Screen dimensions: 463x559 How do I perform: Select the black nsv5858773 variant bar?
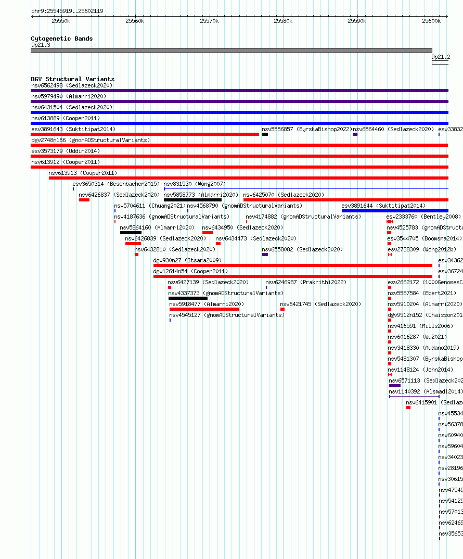click(192, 200)
